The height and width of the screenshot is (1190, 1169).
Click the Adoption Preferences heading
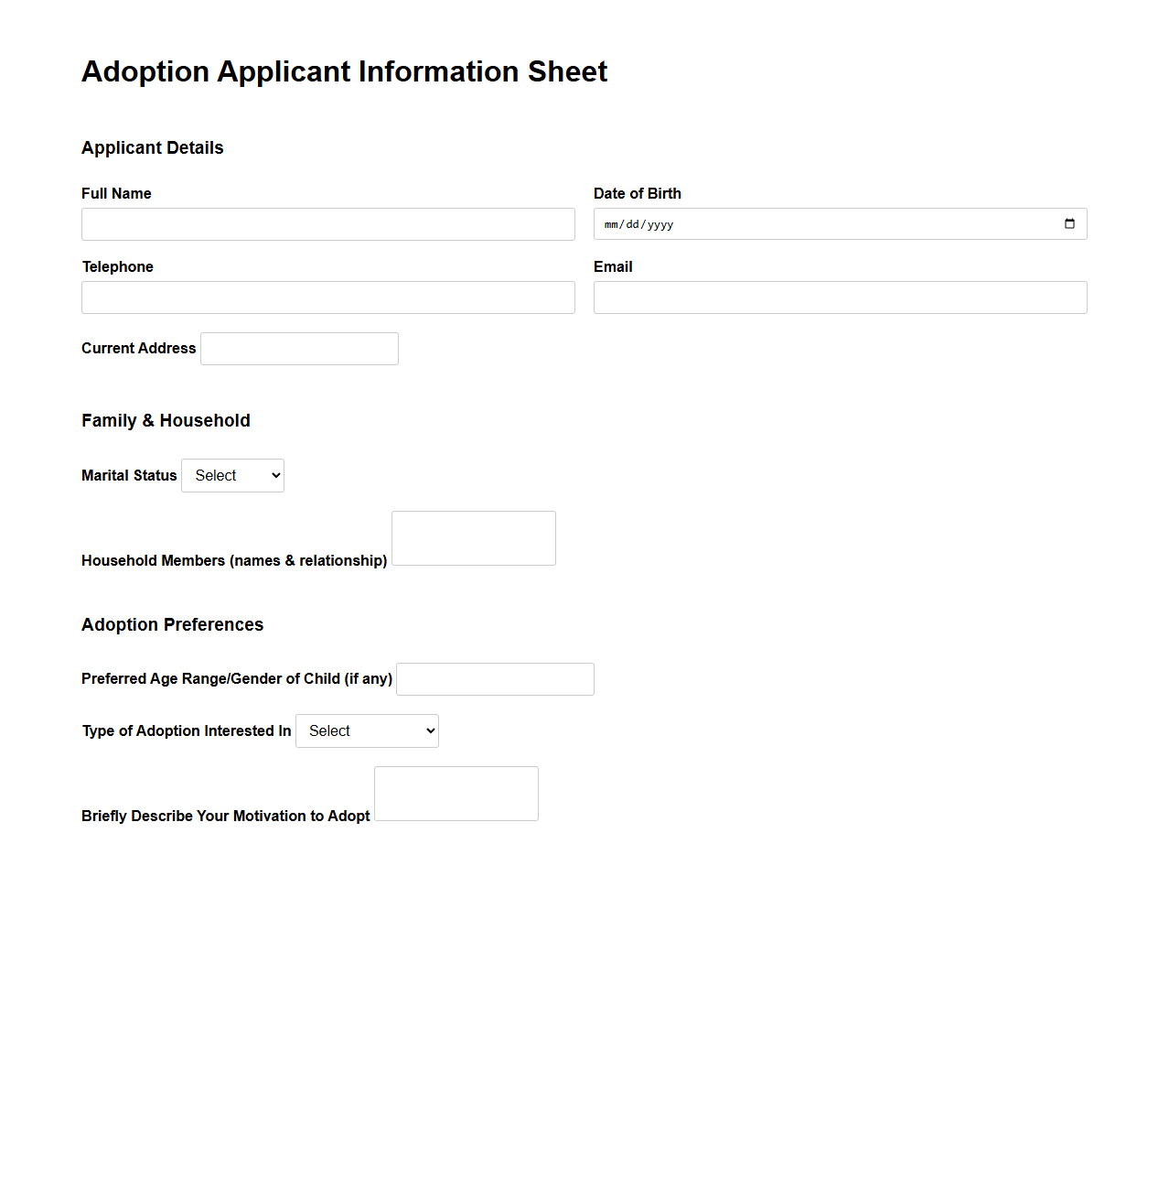(172, 624)
